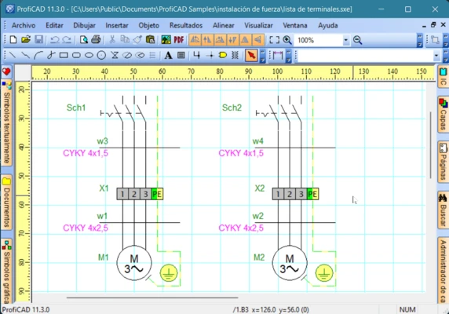Click the format painter brush icon

(x=137, y=40)
